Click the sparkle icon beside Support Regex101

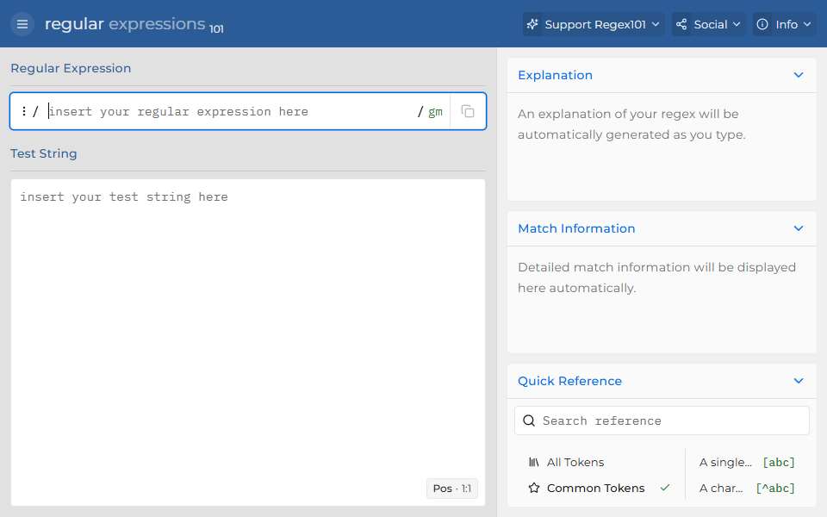pyautogui.click(x=532, y=24)
